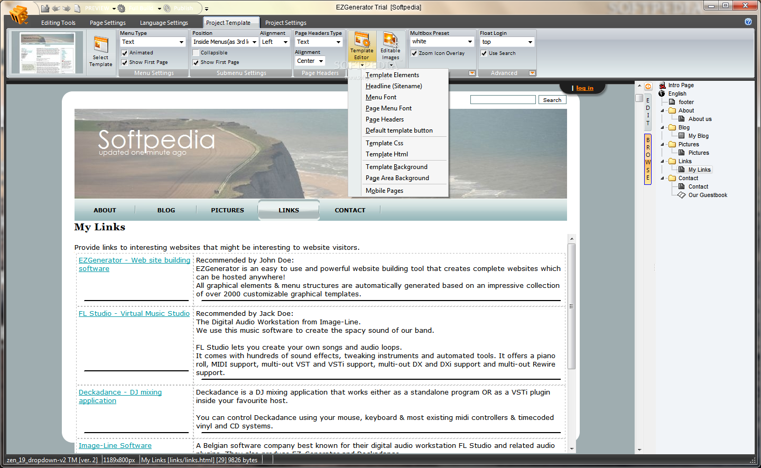Toggle Zoom Icon Overlay checkbox
The image size is (761, 468).
pyautogui.click(x=414, y=53)
